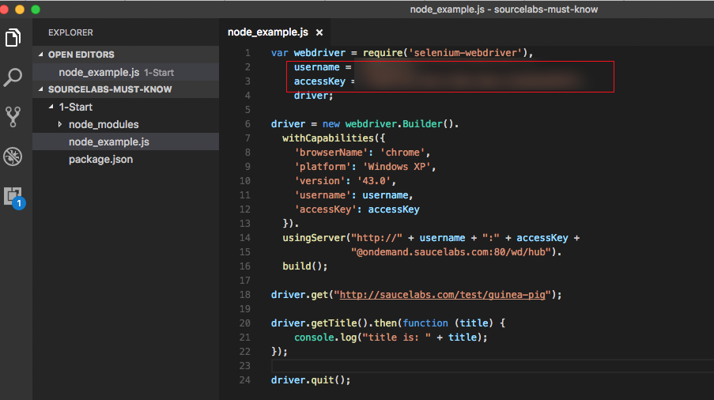Click the green zoom window button

pyautogui.click(x=36, y=9)
